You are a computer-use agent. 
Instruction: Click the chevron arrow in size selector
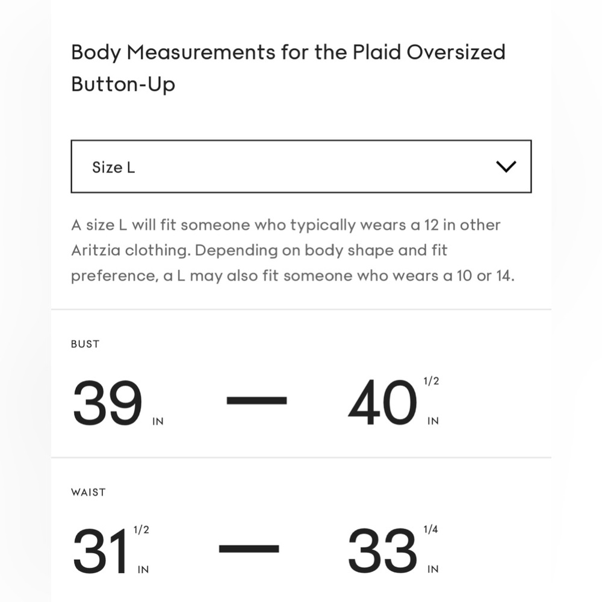506,167
